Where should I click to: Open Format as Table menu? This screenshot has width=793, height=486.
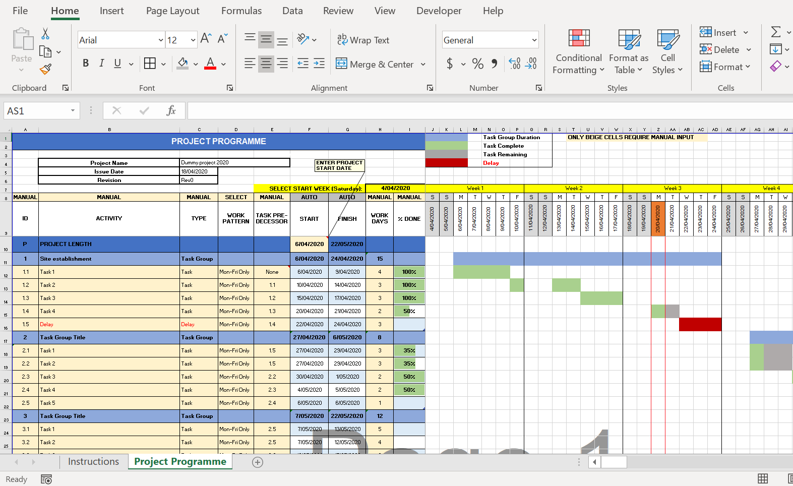click(x=629, y=51)
